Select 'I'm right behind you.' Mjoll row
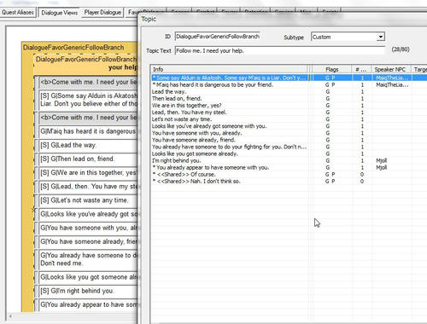The image size is (427, 324). pos(289,160)
